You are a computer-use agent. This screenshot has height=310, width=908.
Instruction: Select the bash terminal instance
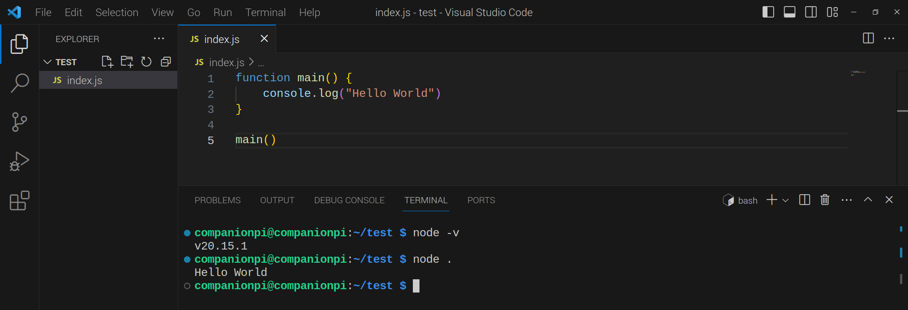(740, 200)
